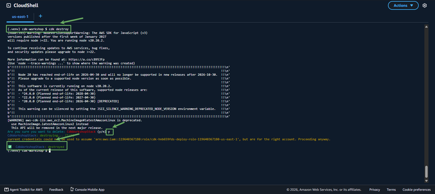Click the green destroyed checkmark icon
This screenshot has height=194, width=435.
pos(10,147)
